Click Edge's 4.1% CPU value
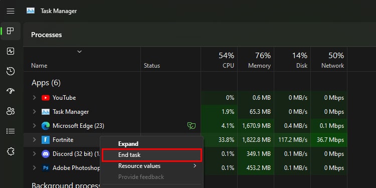The height and width of the screenshot is (188, 376). [x=228, y=126]
